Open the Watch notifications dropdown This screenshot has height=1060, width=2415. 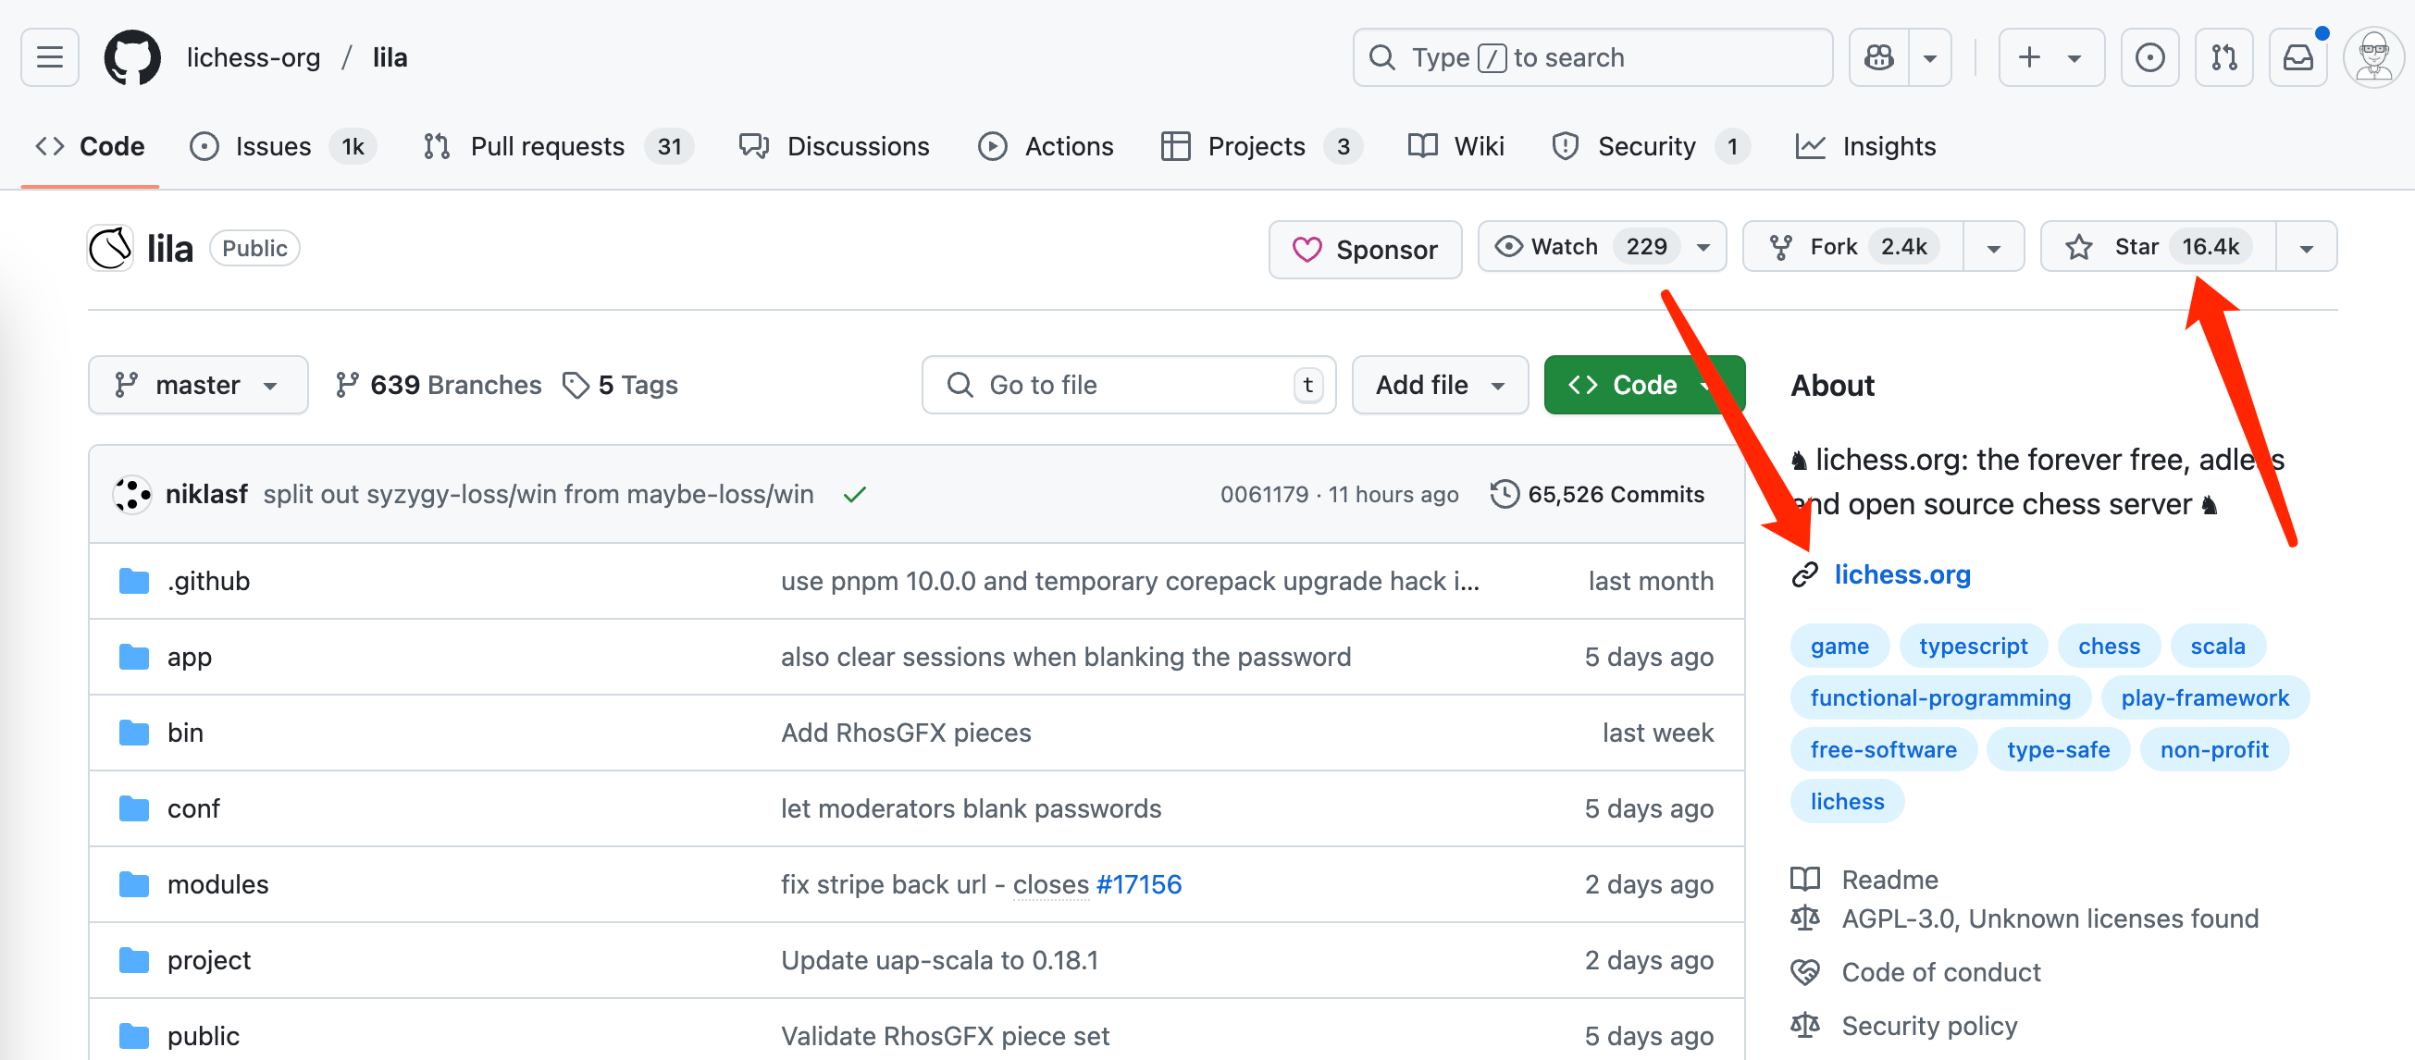1603,246
